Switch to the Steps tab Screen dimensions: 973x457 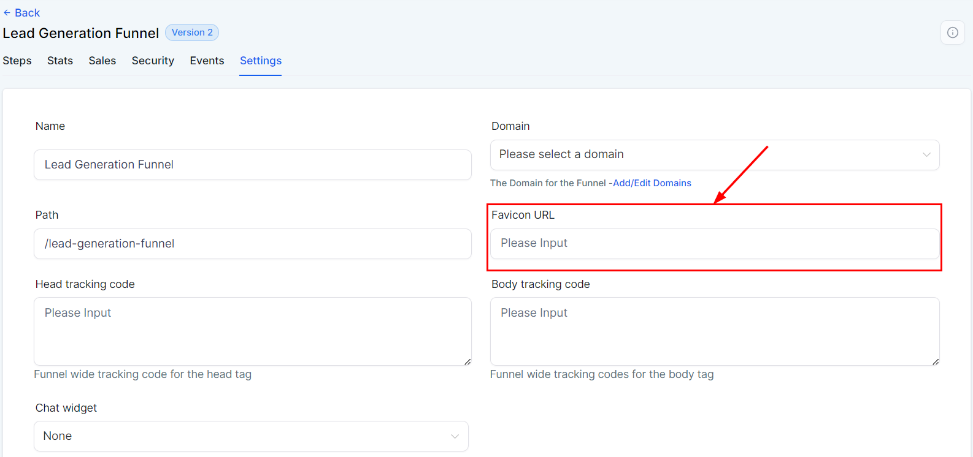tap(17, 61)
